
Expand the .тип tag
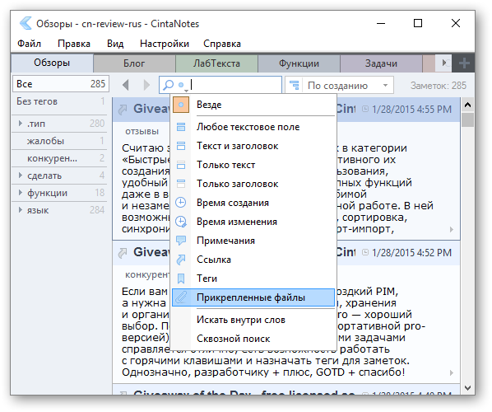point(21,124)
